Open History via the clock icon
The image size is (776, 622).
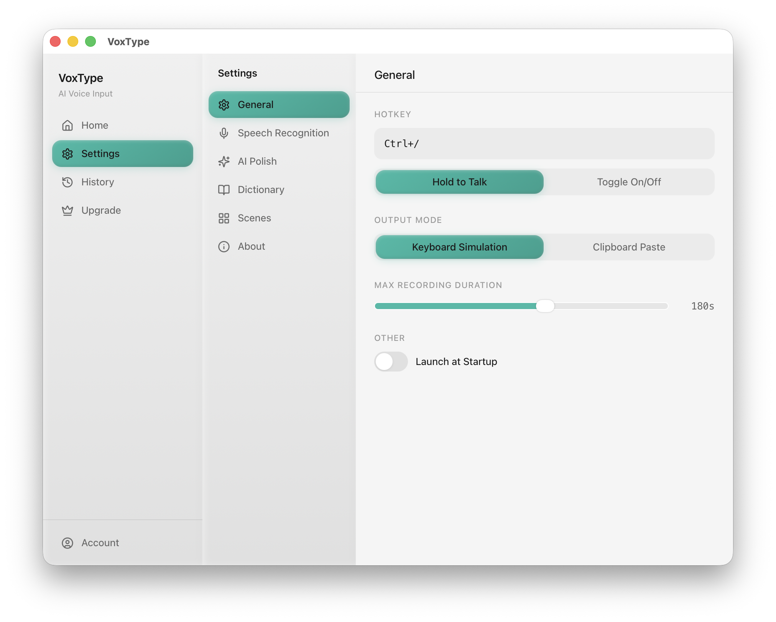(67, 182)
